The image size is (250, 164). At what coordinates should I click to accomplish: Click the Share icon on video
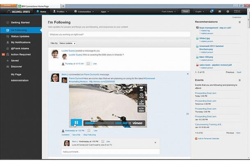[x=141, y=102]
